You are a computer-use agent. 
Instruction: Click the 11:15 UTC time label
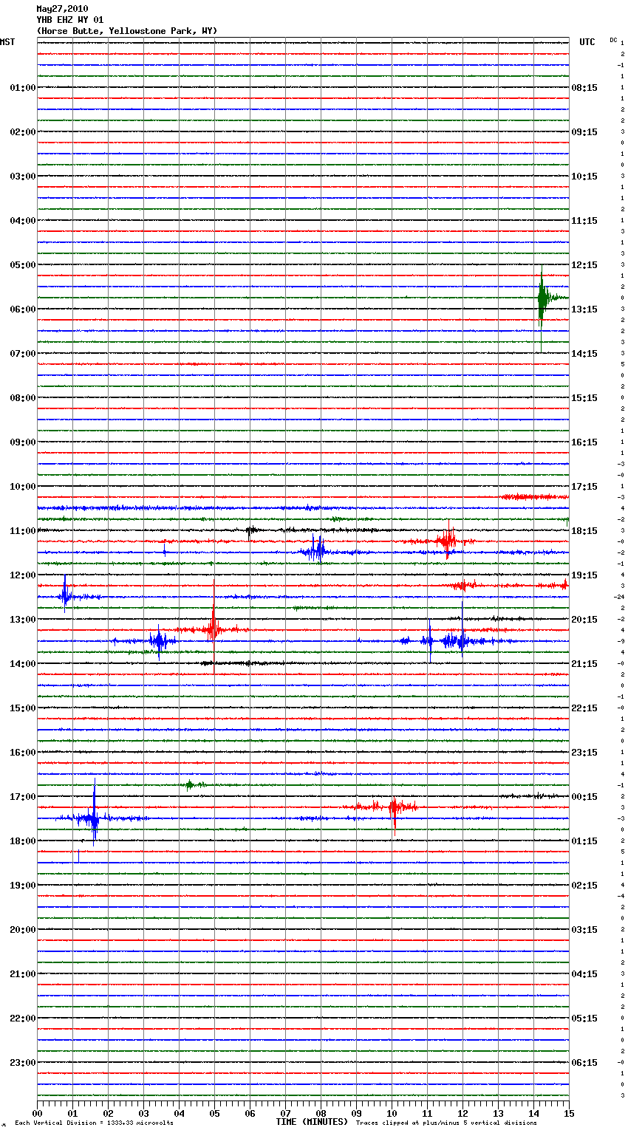(x=584, y=221)
